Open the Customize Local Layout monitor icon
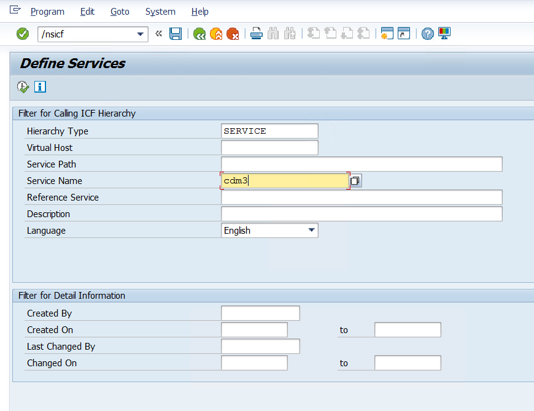The image size is (534, 411). point(444,34)
